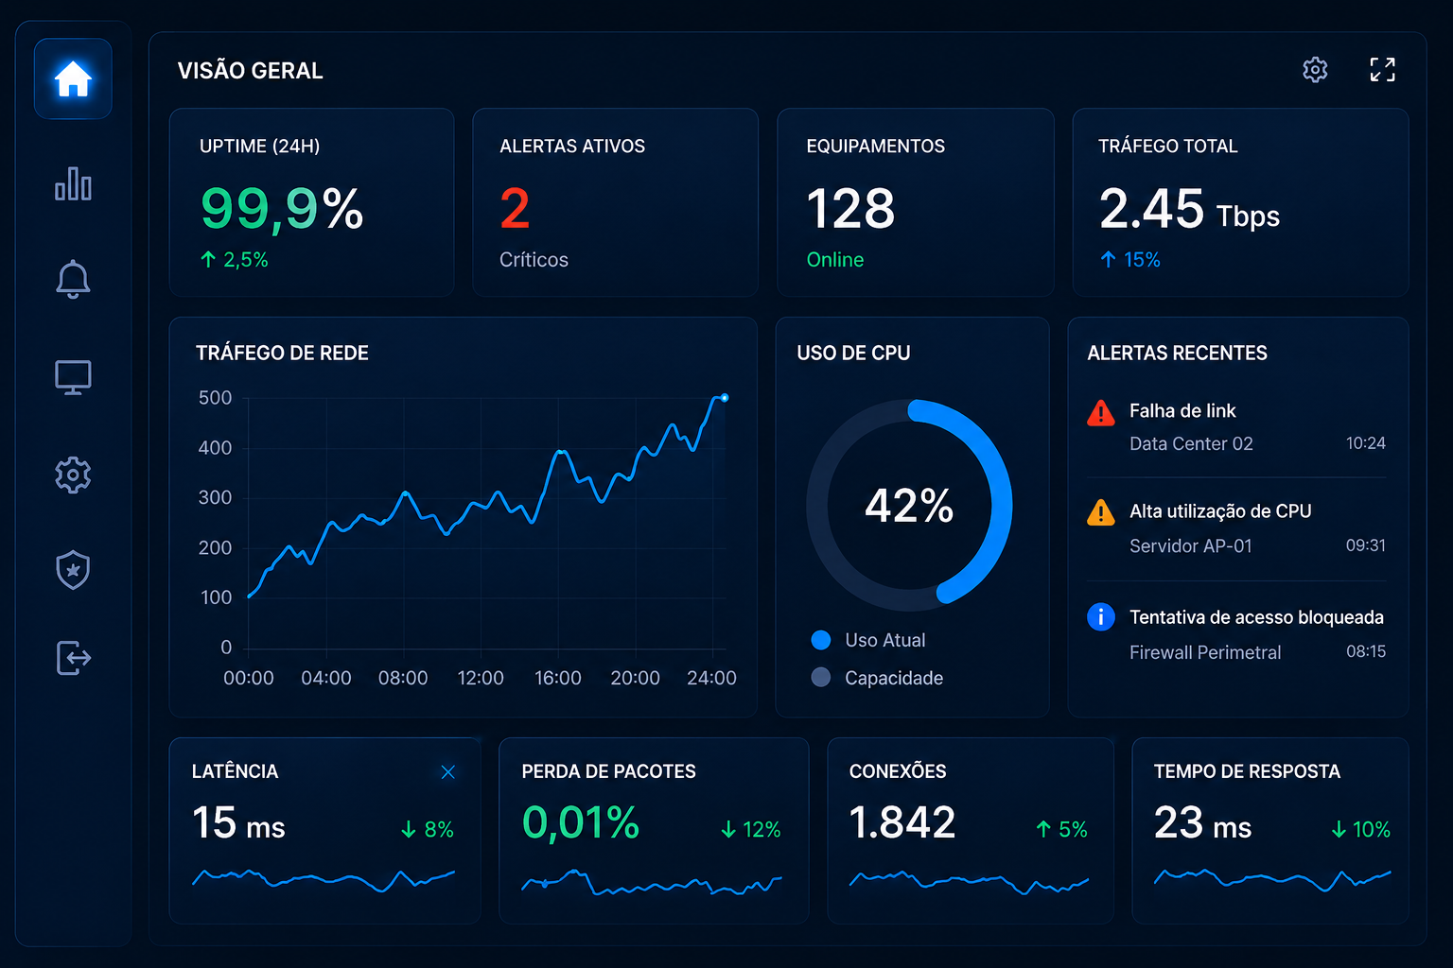Image resolution: width=1453 pixels, height=968 pixels.
Task: Click the 23 ms response time value
Action: (1202, 823)
